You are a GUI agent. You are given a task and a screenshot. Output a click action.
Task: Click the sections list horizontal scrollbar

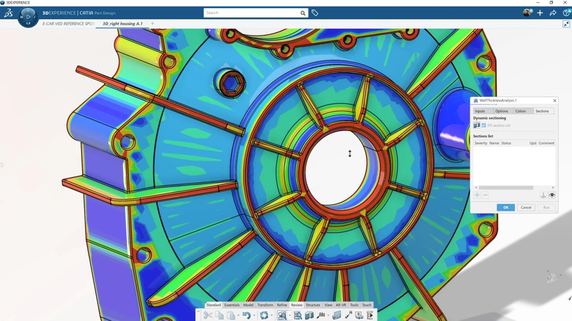coord(506,188)
